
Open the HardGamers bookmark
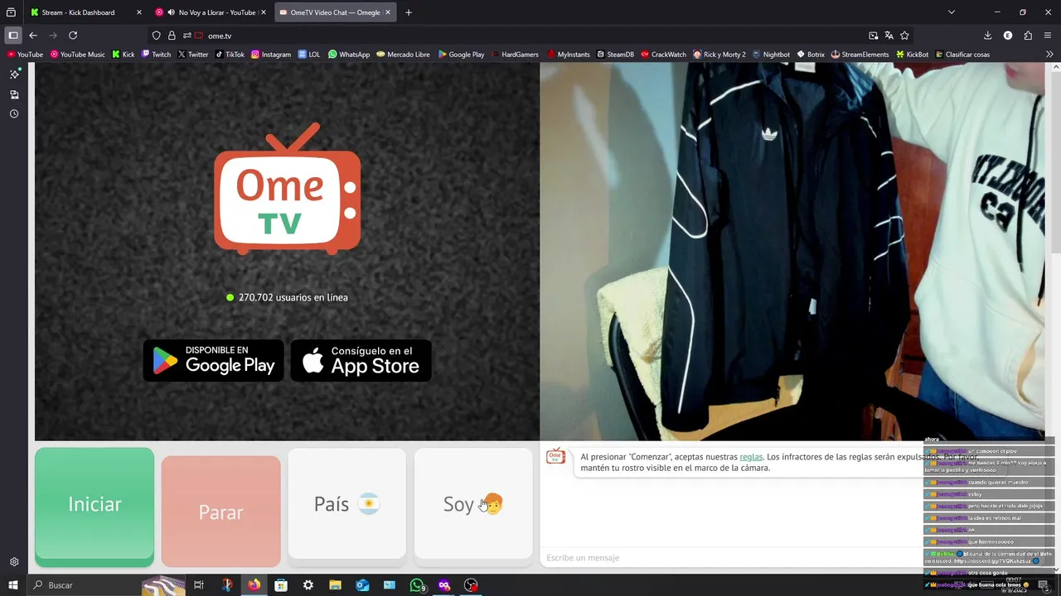point(515,55)
